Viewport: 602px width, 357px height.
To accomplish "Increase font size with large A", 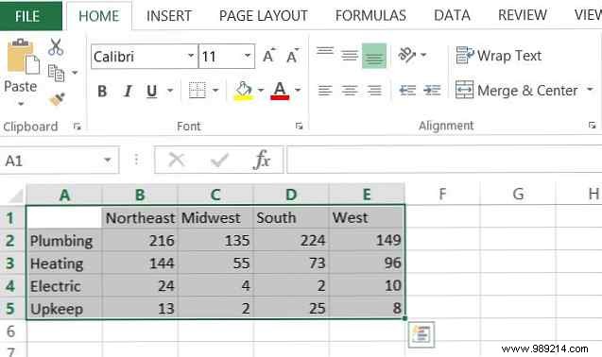I will tap(268, 56).
